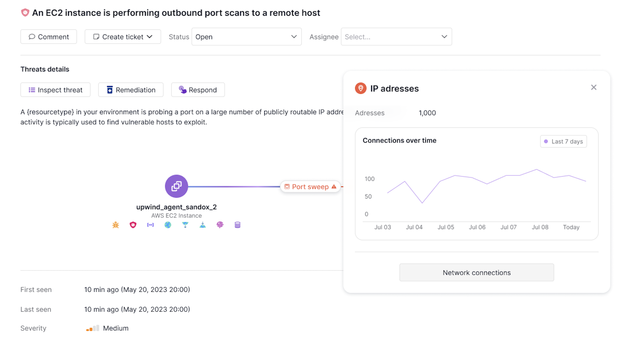Switch to the Remediation tab
The height and width of the screenshot is (337, 626).
130,90
